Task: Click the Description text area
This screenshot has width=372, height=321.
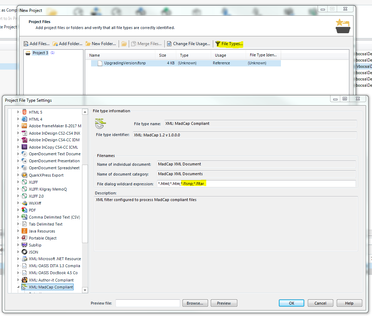Action: (x=226, y=223)
